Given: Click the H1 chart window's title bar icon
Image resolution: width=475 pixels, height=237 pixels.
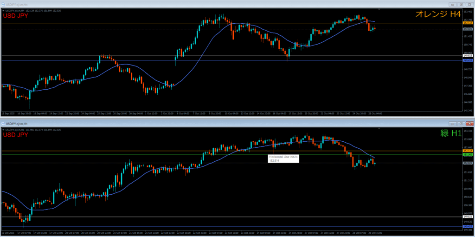Looking at the screenshot, I should [x=3, y=124].
